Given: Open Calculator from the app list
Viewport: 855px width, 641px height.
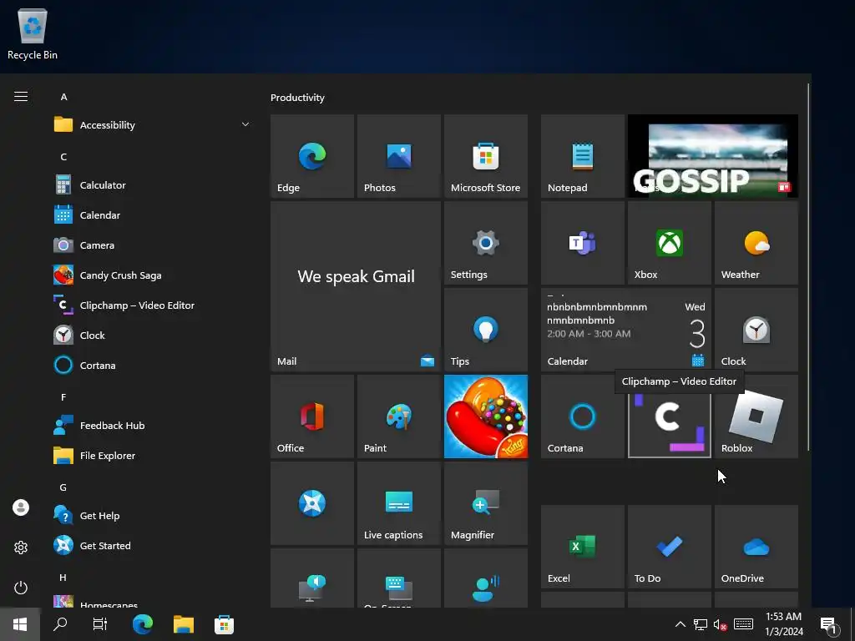Looking at the screenshot, I should tap(153, 185).
